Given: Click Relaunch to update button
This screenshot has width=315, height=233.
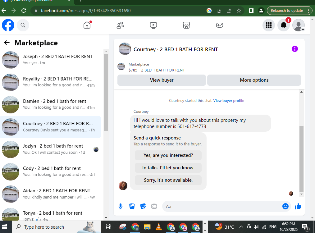Looking at the screenshot, I should click(287, 11).
